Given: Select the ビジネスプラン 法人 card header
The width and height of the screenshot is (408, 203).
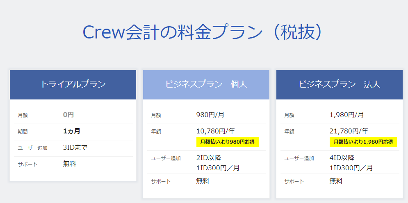Looking at the screenshot, I should (x=340, y=84).
